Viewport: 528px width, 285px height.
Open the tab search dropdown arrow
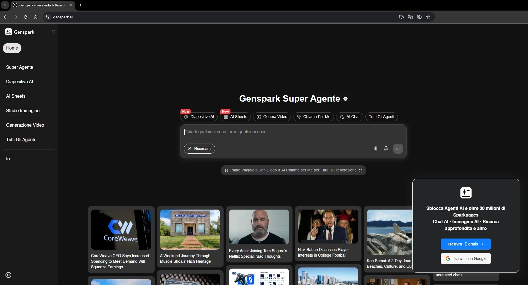click(x=5, y=5)
